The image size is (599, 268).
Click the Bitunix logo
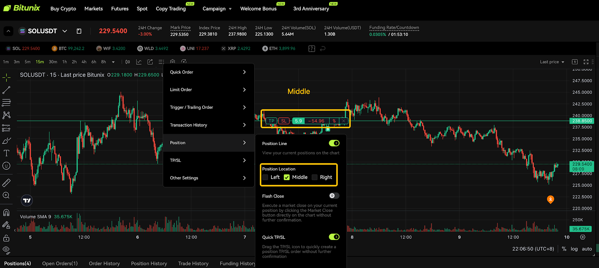(x=22, y=8)
